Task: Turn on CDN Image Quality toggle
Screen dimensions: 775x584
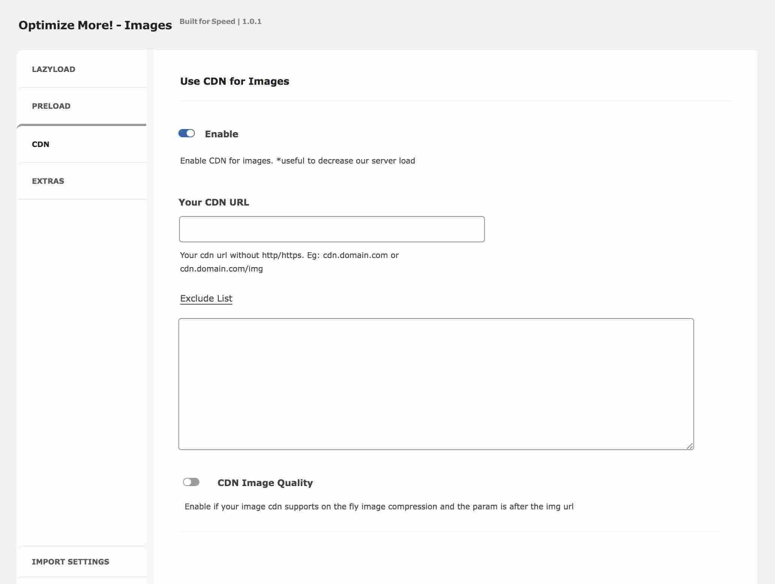Action: 191,482
